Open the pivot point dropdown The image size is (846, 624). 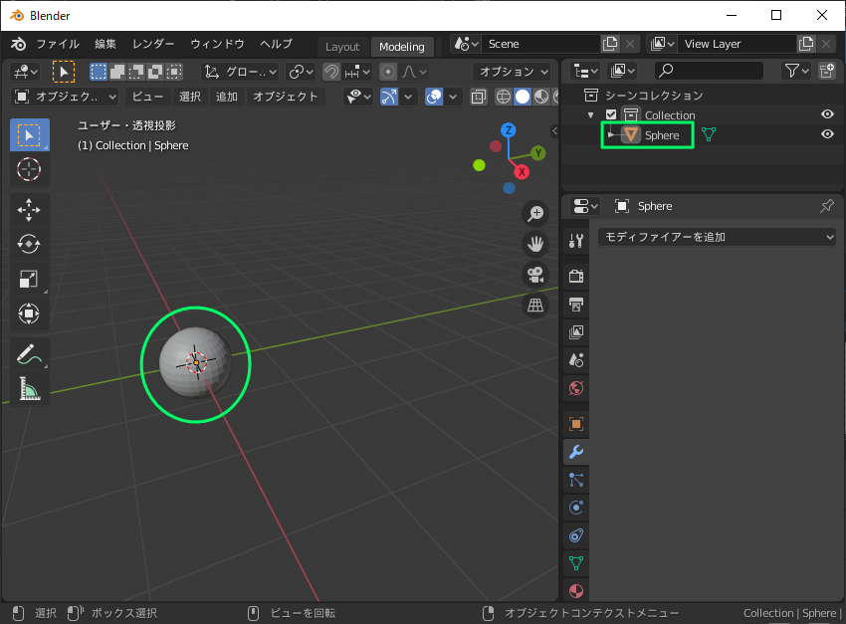tap(301, 72)
